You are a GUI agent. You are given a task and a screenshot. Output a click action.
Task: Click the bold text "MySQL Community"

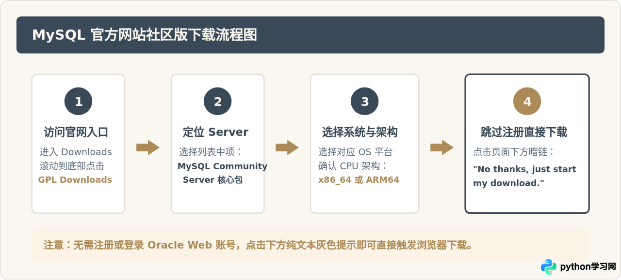pos(222,166)
